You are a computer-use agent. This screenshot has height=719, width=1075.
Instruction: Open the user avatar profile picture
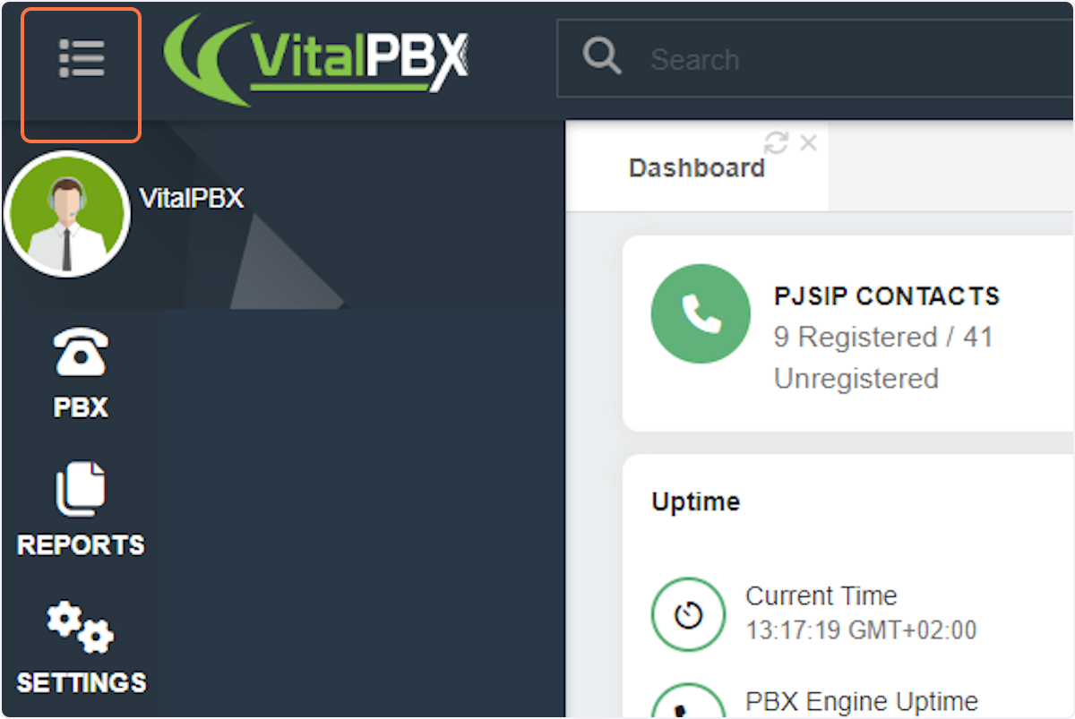(66, 214)
